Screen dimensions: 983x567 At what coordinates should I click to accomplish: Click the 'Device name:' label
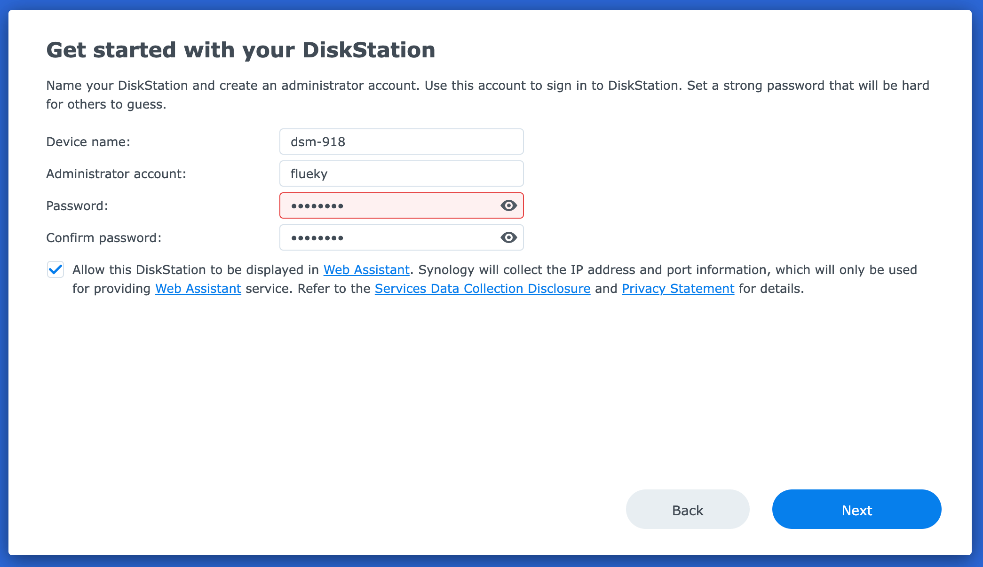88,142
